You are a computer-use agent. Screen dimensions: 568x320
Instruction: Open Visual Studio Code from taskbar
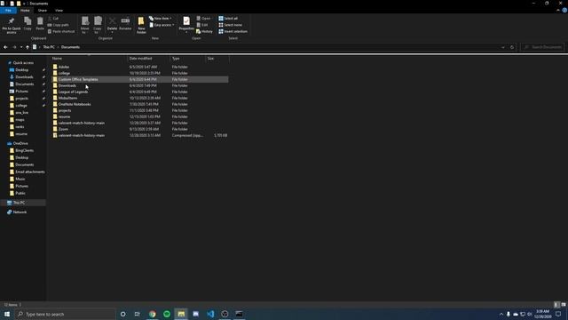pos(210,314)
